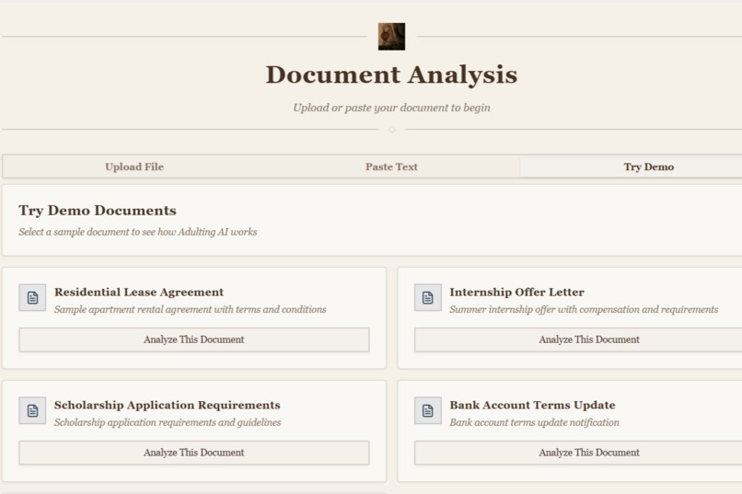Click the 'Select a sample document' subtitle
Image resolution: width=742 pixels, height=494 pixels.
pos(138,232)
